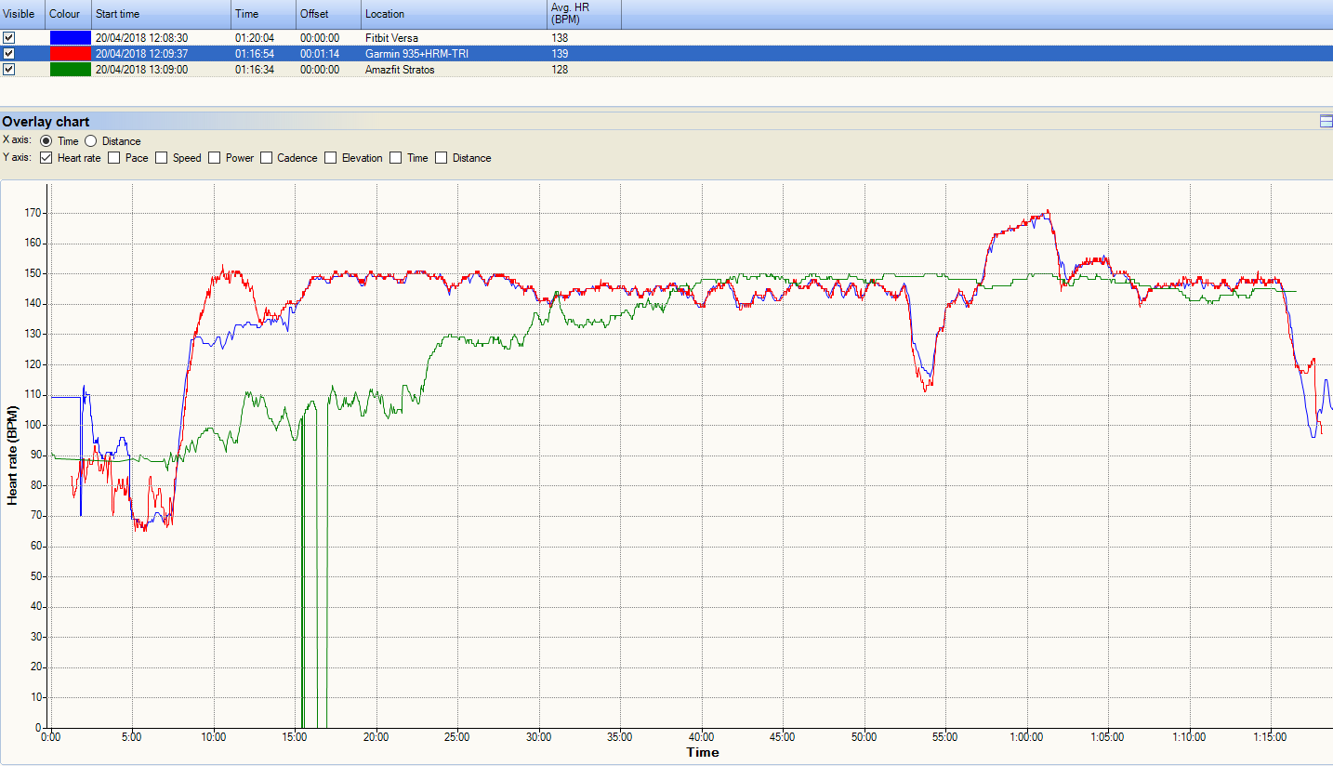Disable the Heart rate Y axis checkbox
The width and height of the screenshot is (1333, 766).
click(46, 158)
